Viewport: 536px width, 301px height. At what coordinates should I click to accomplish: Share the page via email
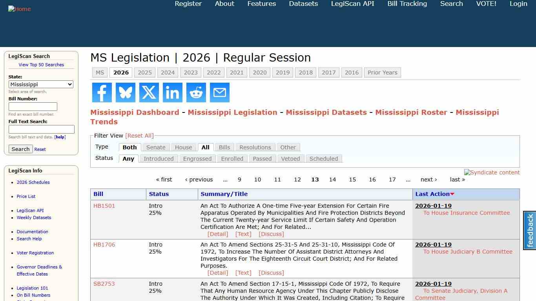click(x=219, y=92)
